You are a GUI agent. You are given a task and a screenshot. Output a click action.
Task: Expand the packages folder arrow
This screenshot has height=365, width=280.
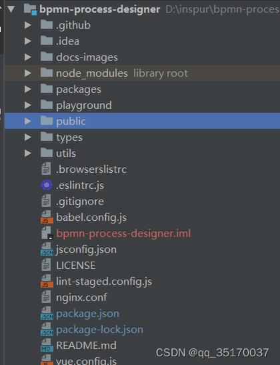(28, 89)
